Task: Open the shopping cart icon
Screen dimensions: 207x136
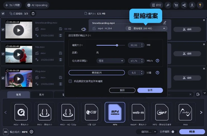Action: [176, 5]
